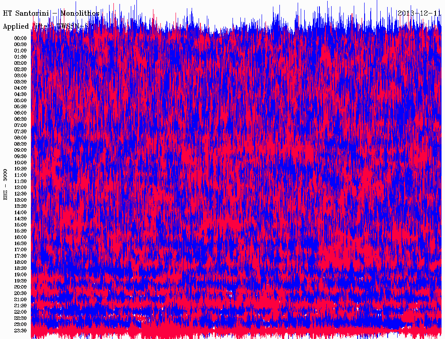Select the 23:30 time row label

pos(20,331)
